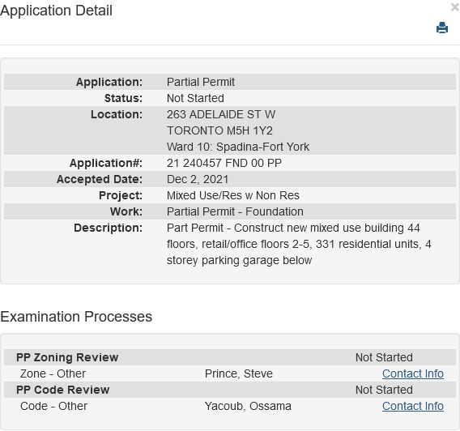This screenshot has width=460, height=431.
Task: Click the description text about mixed use building
Action: pyautogui.click(x=299, y=244)
